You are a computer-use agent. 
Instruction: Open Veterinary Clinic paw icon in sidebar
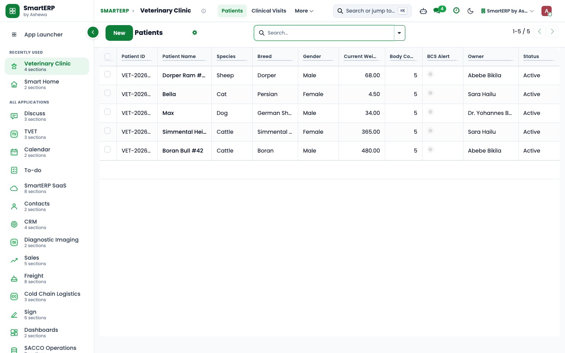[x=14, y=66]
